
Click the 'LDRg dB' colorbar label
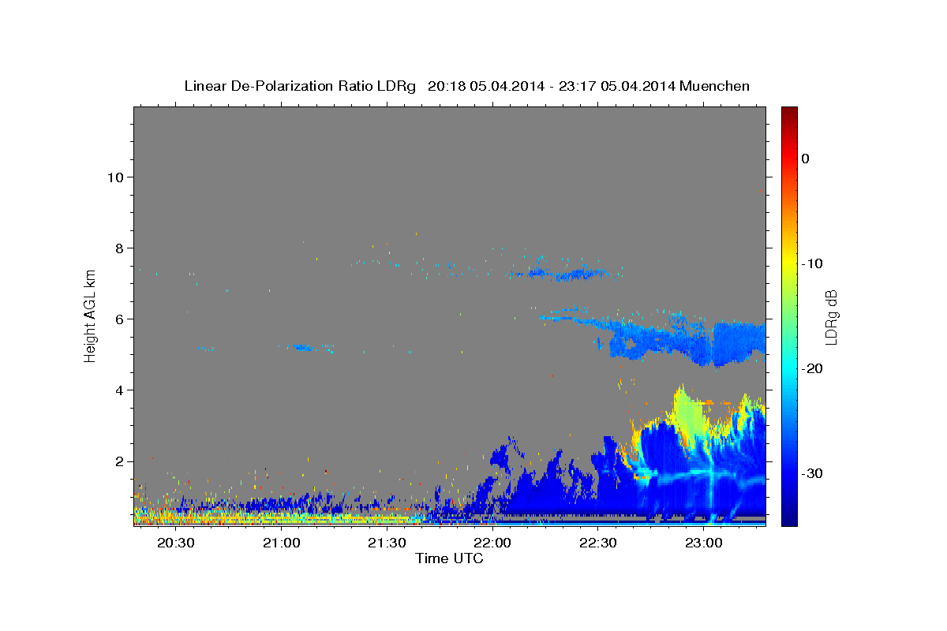point(830,315)
